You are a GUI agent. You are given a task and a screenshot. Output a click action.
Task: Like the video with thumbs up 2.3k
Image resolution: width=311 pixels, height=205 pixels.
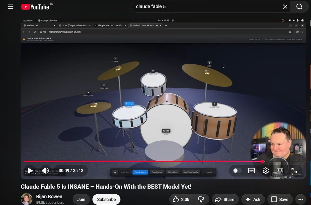click(x=181, y=199)
